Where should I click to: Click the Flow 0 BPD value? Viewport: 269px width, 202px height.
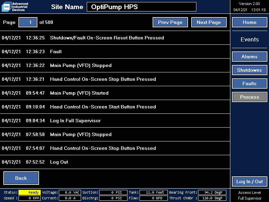click(x=154, y=198)
